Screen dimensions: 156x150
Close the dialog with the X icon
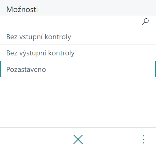pyautogui.click(x=78, y=139)
